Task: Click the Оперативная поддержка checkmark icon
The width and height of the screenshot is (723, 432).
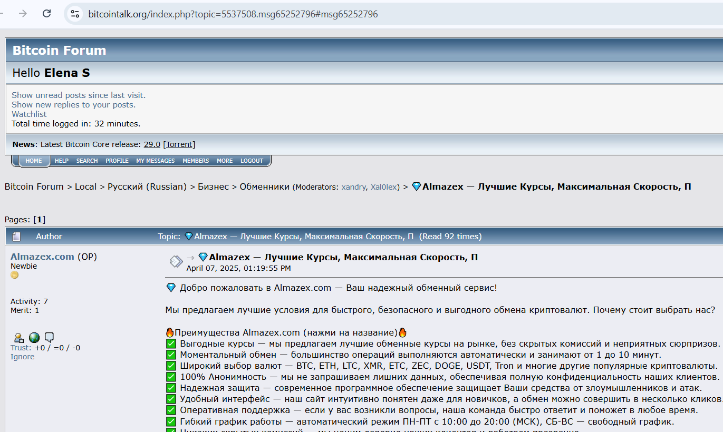Action: tap(171, 410)
